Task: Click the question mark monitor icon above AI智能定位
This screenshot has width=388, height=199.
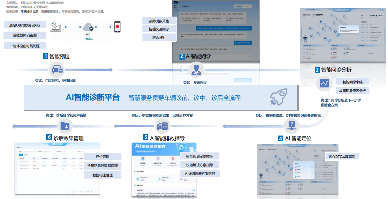Action: (x=291, y=125)
